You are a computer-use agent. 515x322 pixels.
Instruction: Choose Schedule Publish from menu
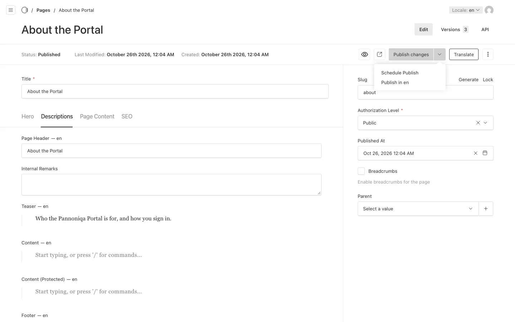400,73
